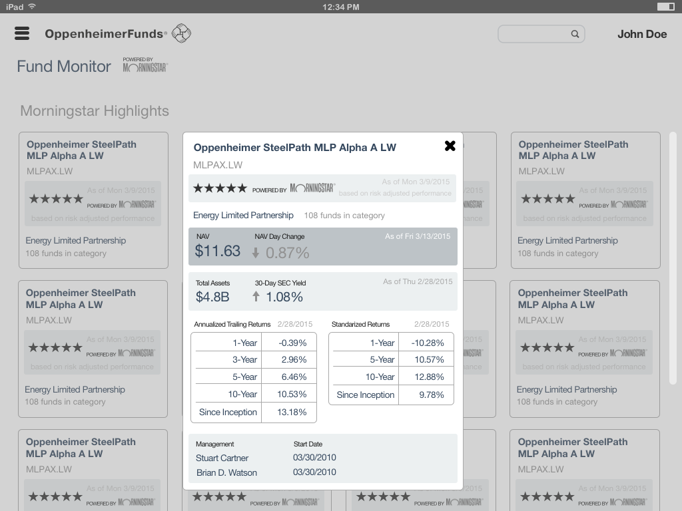Select the 9.78% Since Inception standardized return

tap(432, 395)
